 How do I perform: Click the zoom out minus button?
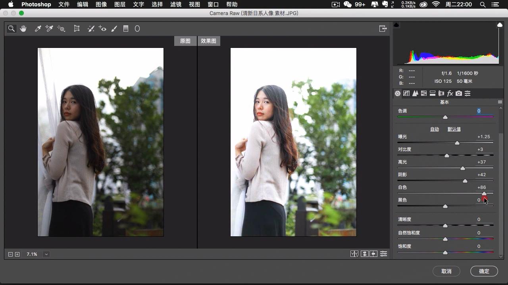[x=11, y=254]
